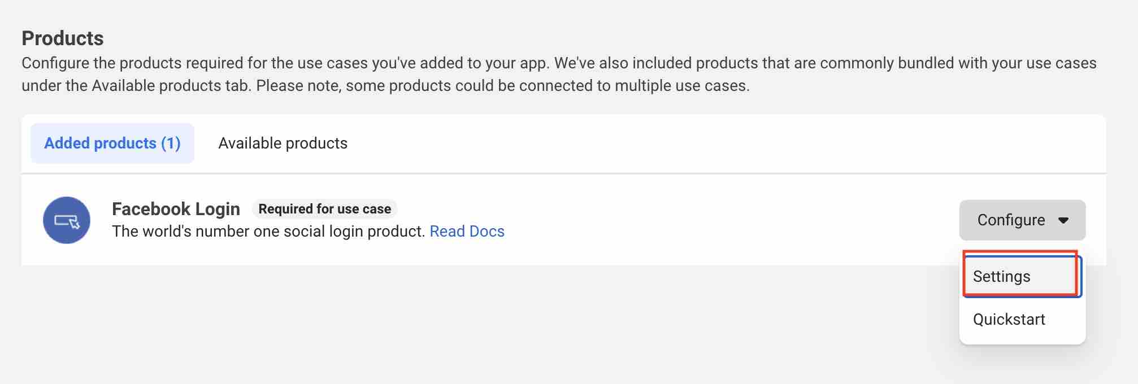Click the world's number one social login text
This screenshot has height=384, width=1138.
pyautogui.click(x=268, y=232)
